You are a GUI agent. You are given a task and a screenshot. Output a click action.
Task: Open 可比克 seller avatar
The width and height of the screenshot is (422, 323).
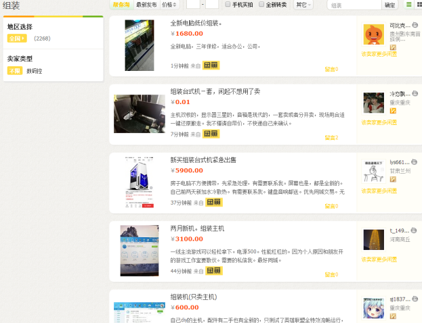(x=373, y=34)
